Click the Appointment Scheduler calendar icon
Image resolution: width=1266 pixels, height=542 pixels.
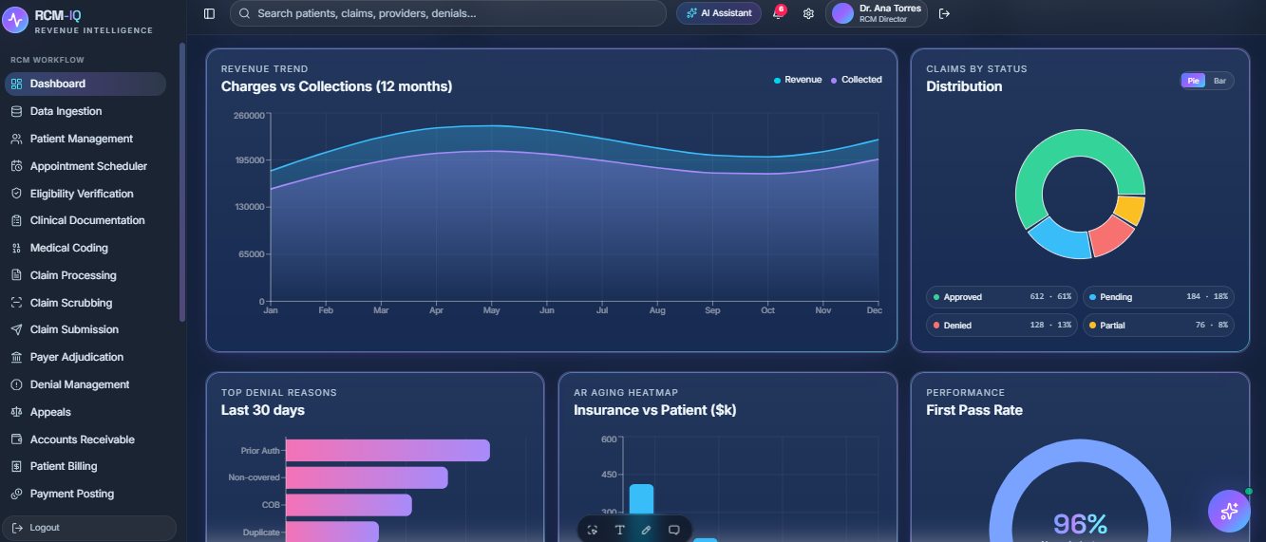click(16, 166)
